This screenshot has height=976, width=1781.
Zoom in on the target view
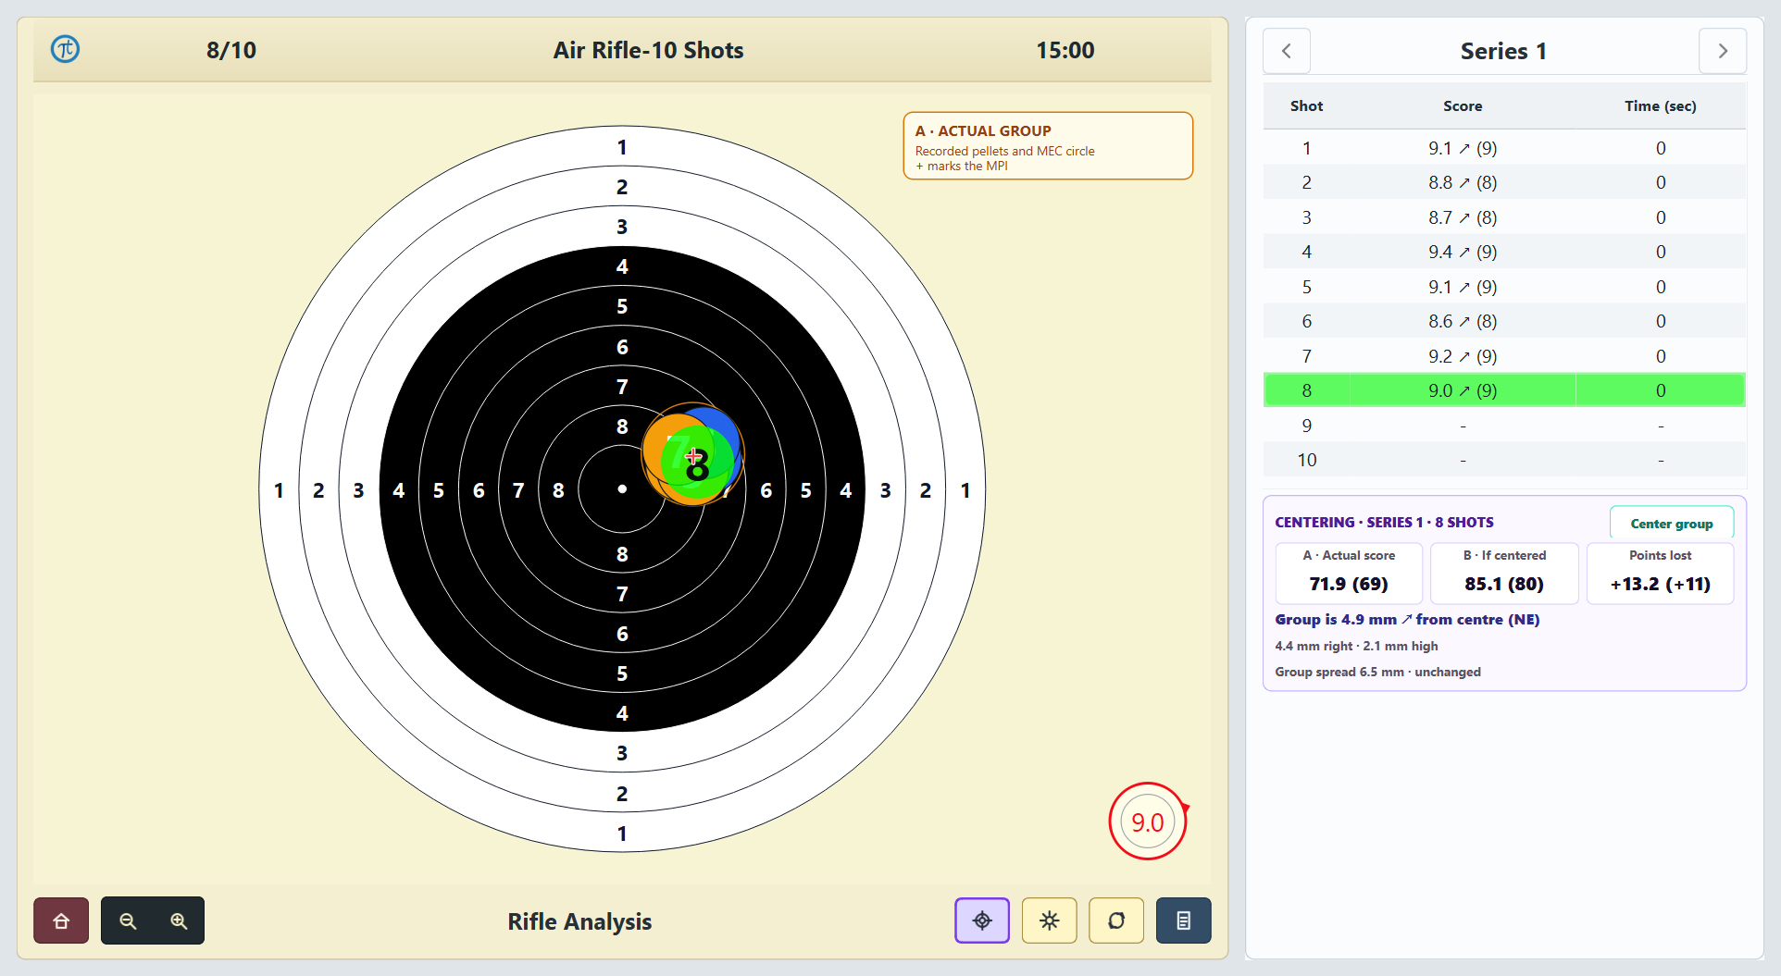(179, 920)
